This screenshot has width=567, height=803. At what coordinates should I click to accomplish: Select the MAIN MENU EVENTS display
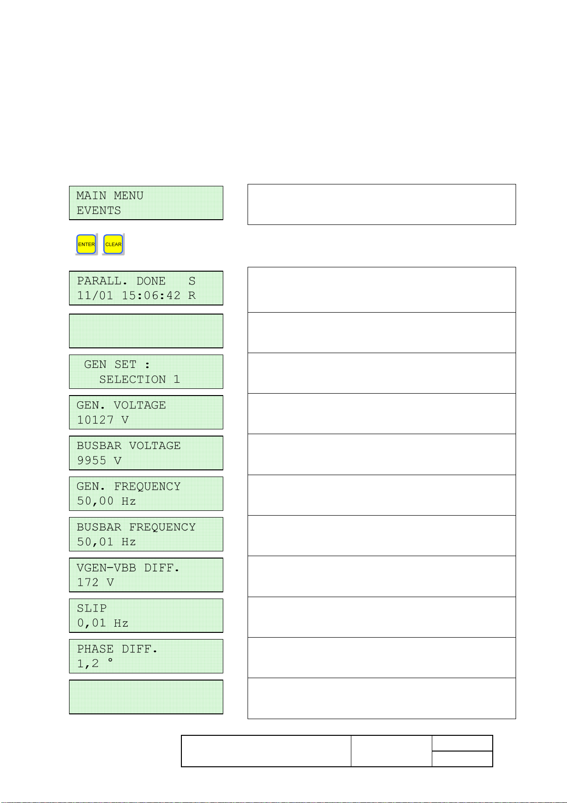point(146,203)
